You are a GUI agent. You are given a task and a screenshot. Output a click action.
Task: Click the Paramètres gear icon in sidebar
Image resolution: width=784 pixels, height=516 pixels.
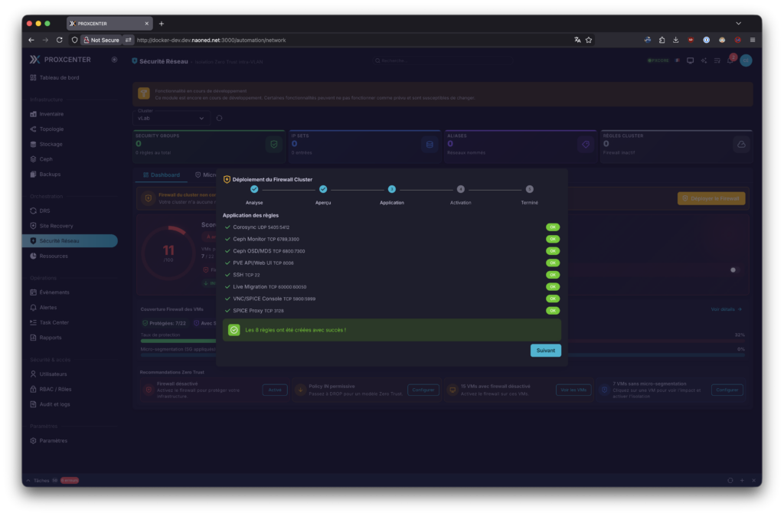[x=33, y=440]
